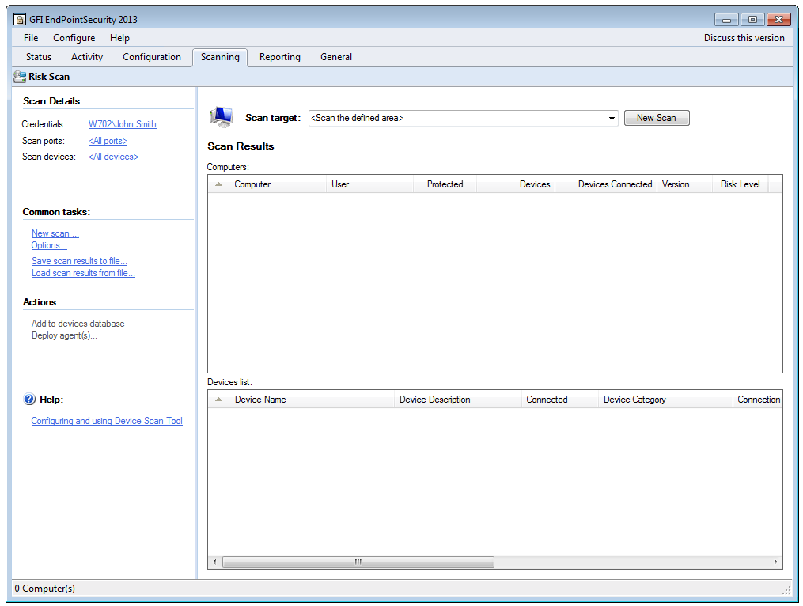The width and height of the screenshot is (803, 606).
Task: Switch to the General tab
Action: coord(336,57)
